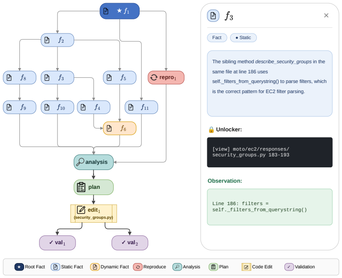Open the analysis magnifier node
Image resolution: width=342 pixels, height=278 pixels.
[x=94, y=162]
